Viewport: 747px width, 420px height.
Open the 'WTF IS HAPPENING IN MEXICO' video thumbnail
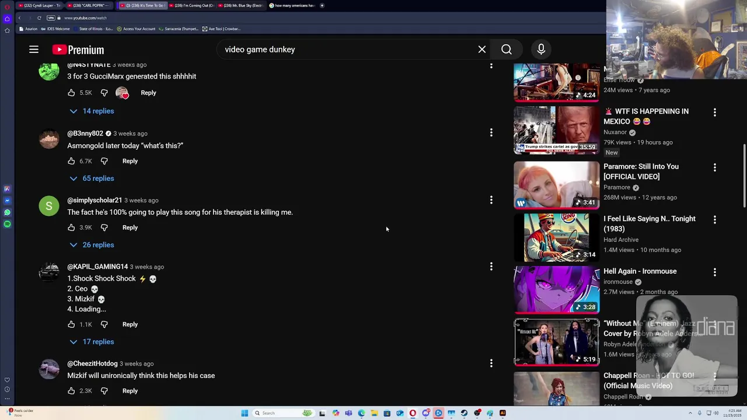coord(557,130)
